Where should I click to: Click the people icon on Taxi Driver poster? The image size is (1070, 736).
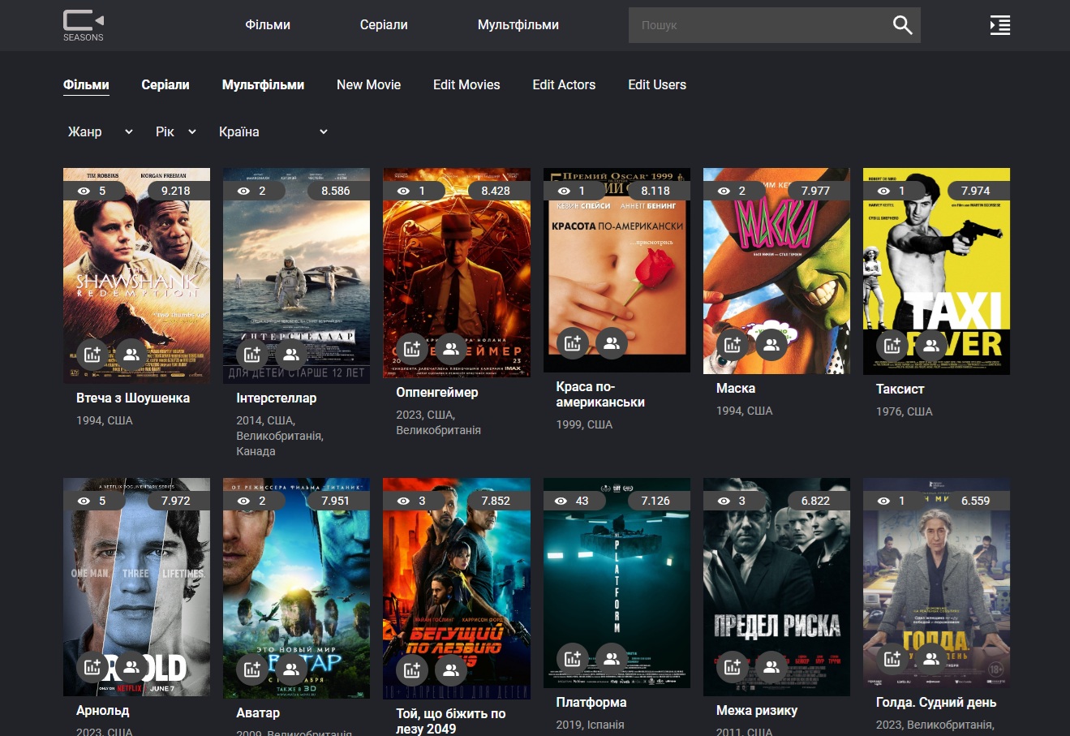(931, 346)
